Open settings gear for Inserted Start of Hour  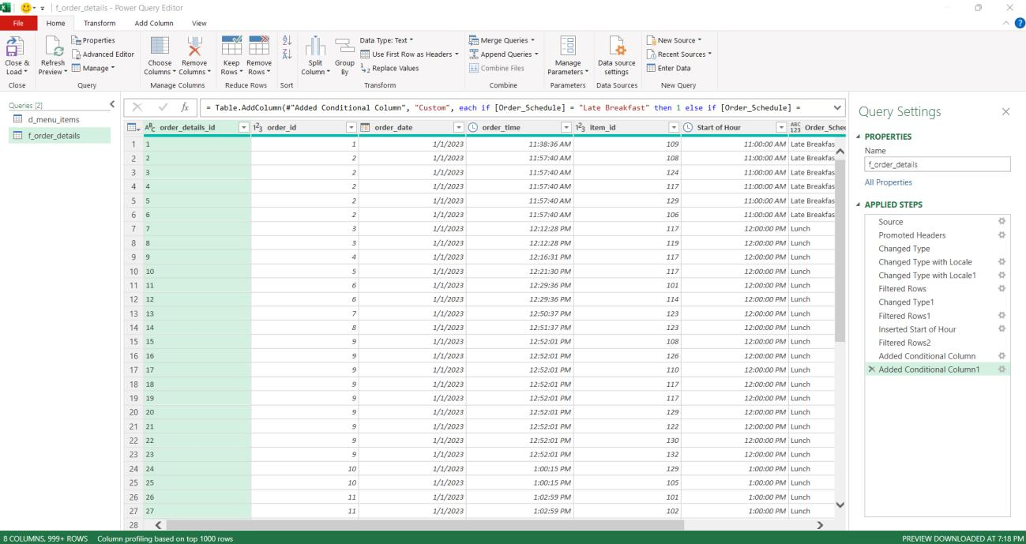pyautogui.click(x=1002, y=329)
